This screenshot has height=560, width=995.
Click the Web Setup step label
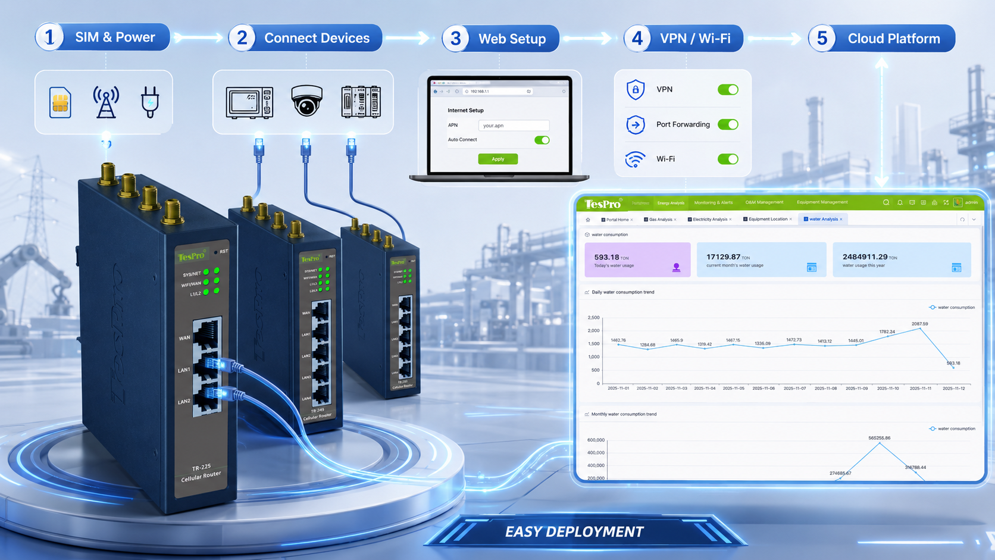pos(512,39)
